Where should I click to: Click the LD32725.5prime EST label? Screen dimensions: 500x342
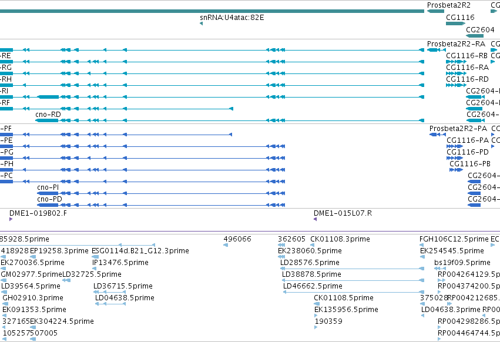[92, 274]
